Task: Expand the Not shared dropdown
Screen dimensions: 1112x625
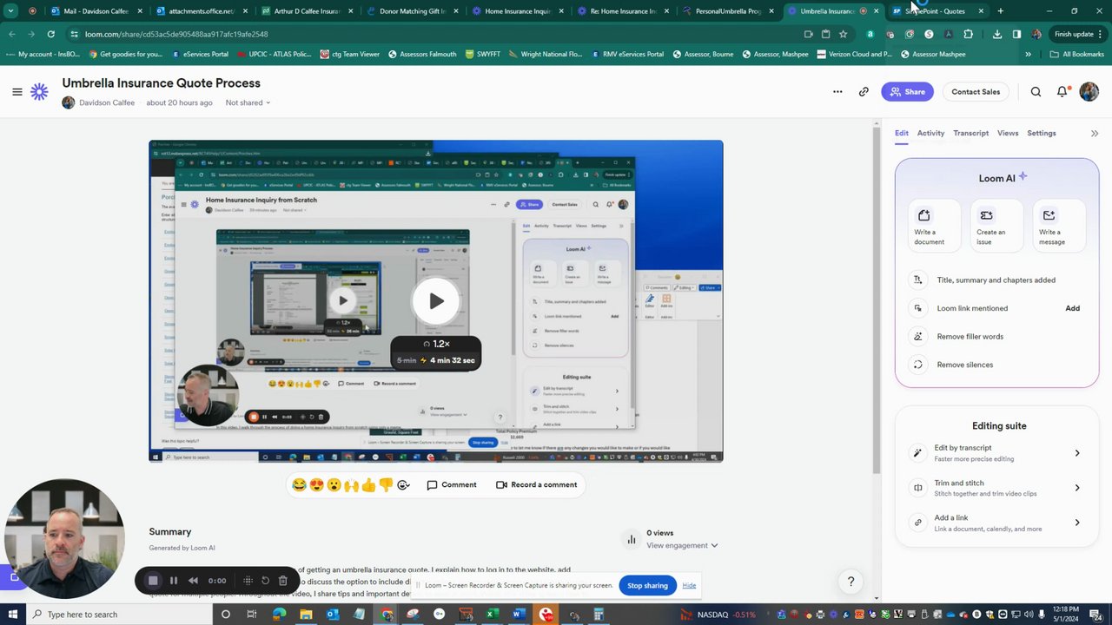Action: pos(248,102)
